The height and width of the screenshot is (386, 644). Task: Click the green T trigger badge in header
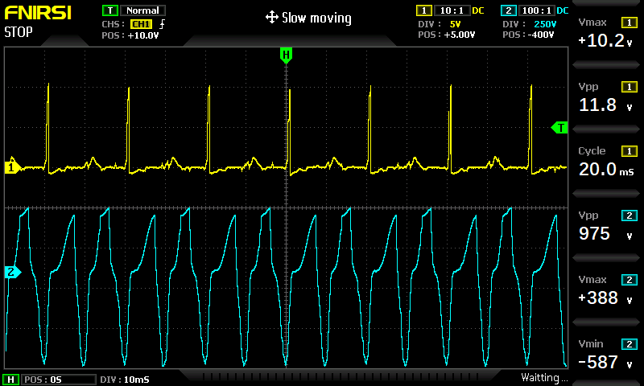[x=109, y=10]
